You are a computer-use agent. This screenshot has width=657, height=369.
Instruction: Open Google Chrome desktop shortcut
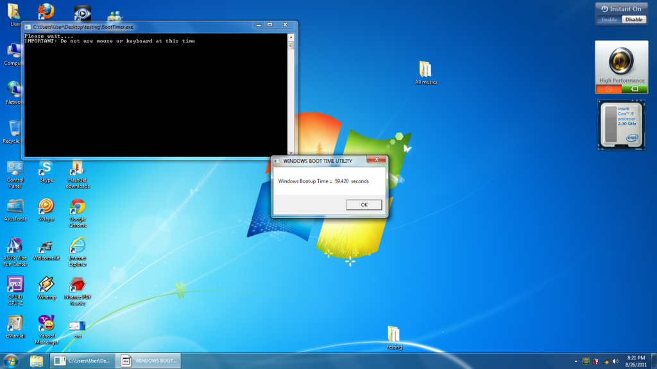(x=78, y=207)
